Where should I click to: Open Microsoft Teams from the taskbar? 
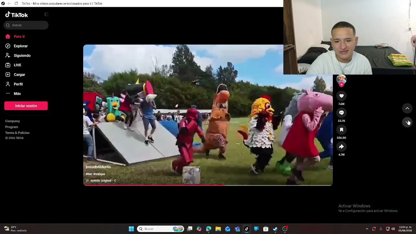point(237,229)
